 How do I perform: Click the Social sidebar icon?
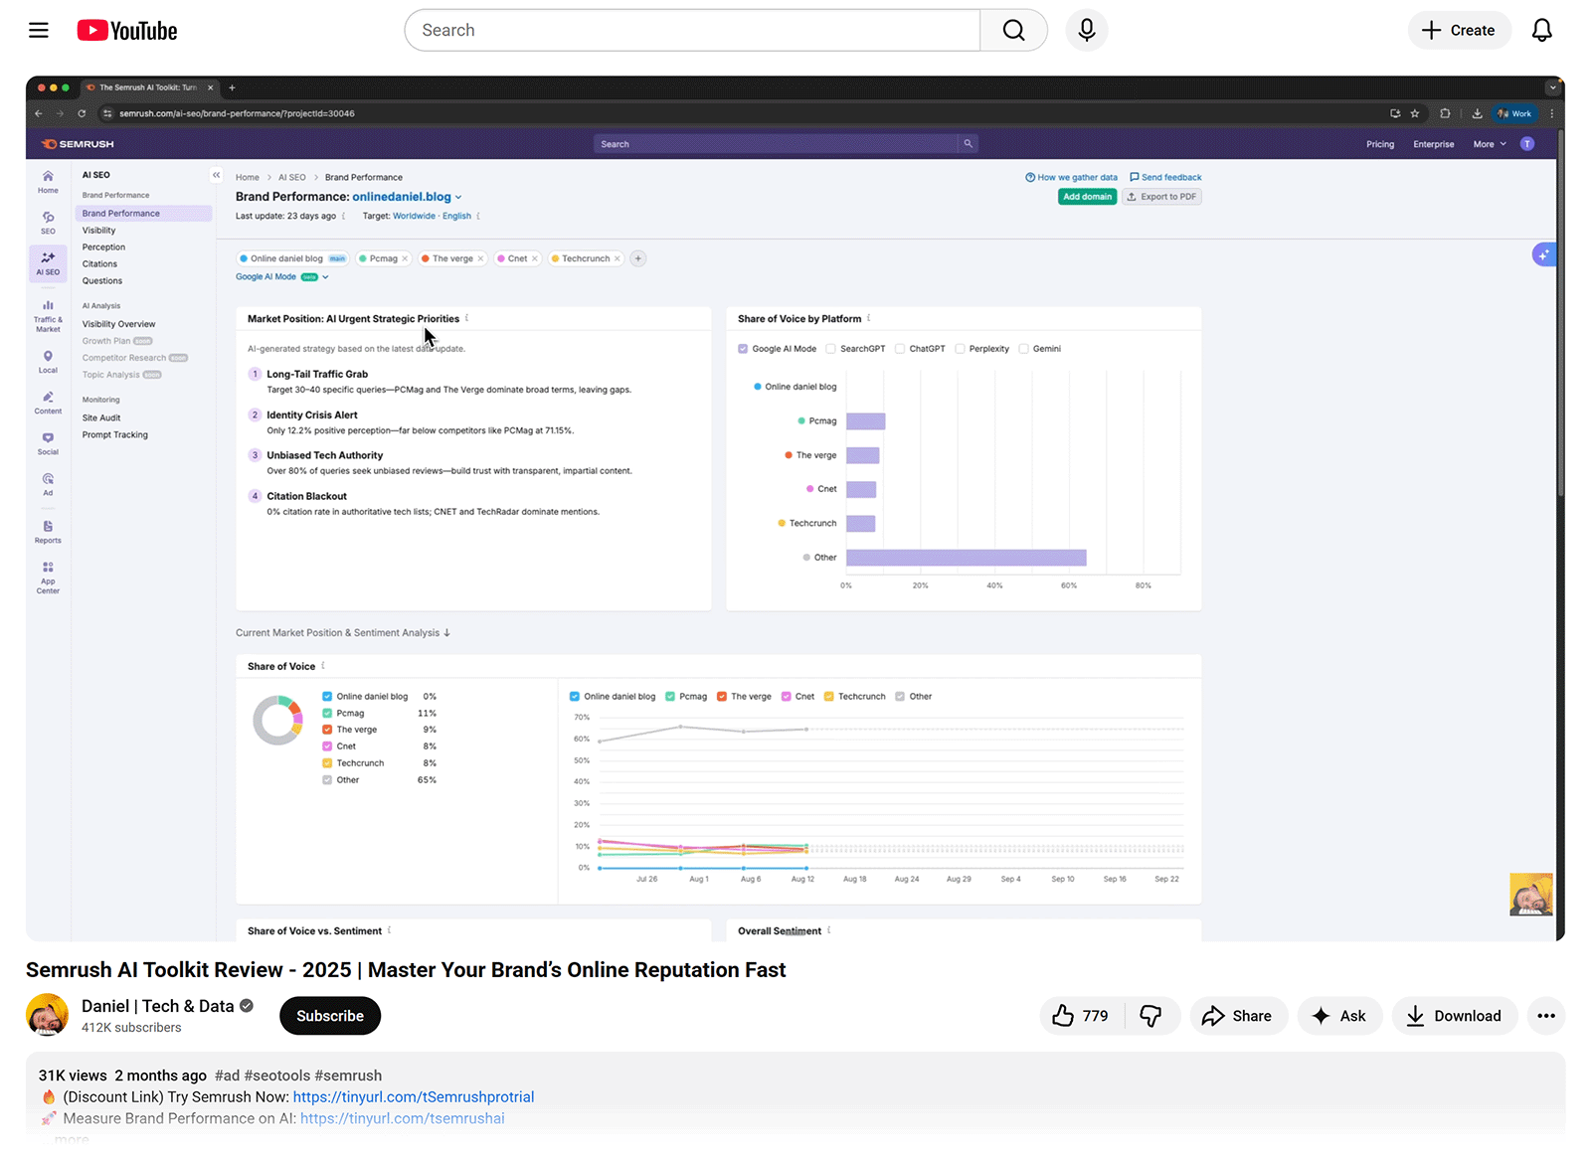[x=47, y=442]
